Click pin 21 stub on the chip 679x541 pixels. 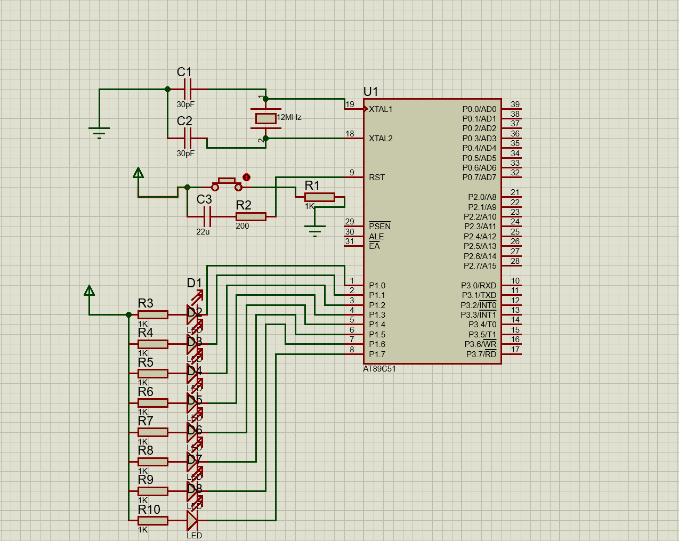coord(511,197)
